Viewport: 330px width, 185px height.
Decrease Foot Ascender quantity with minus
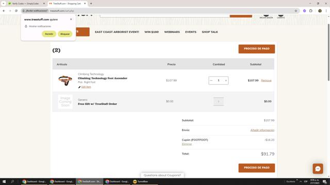211,80
